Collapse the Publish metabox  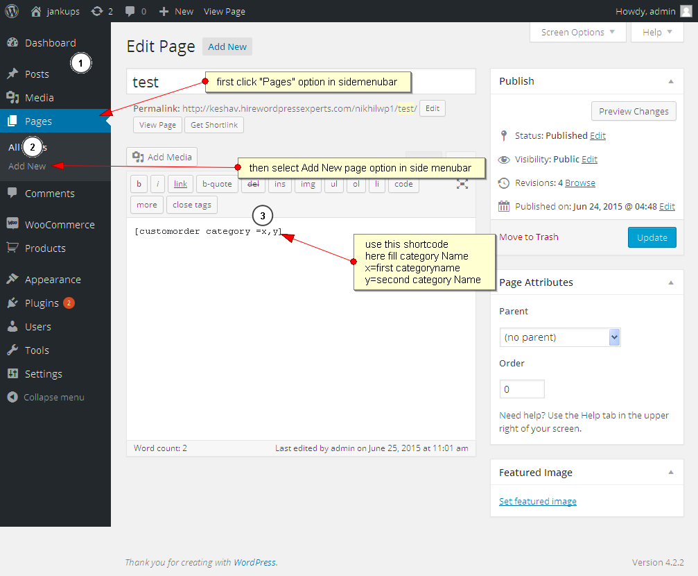(670, 81)
